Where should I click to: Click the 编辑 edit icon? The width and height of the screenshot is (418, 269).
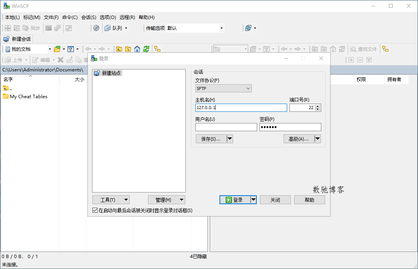click(x=35, y=60)
